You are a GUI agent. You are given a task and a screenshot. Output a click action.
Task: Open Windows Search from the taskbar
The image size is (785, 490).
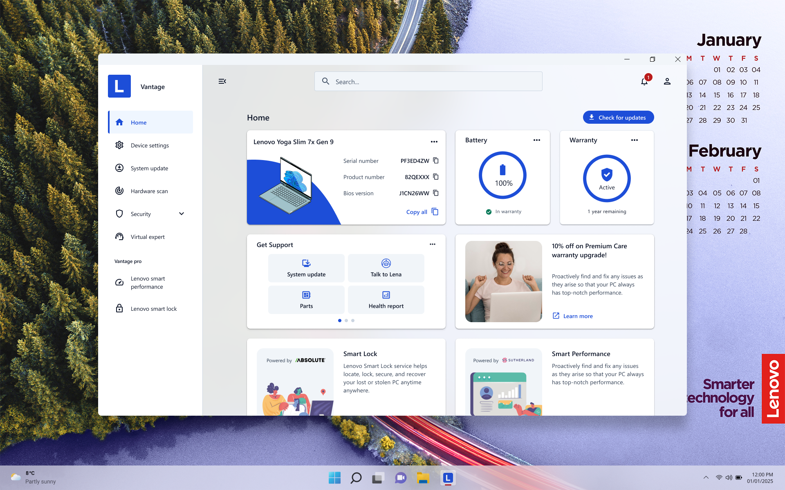(356, 478)
